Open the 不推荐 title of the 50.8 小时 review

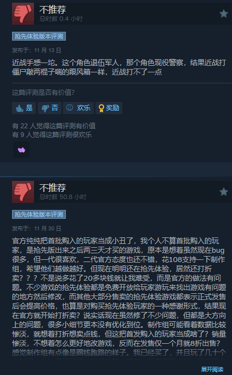(x=53, y=188)
